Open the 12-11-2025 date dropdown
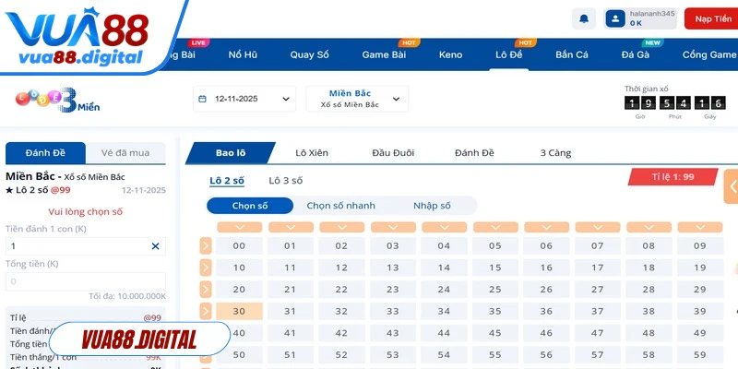Screen dimensions: 738x369 coord(244,99)
